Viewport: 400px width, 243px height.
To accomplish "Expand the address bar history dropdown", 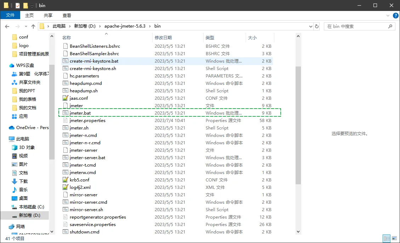I will pos(310,26).
